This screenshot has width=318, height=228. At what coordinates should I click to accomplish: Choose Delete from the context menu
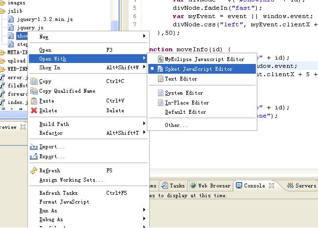pyautogui.click(x=89, y=110)
